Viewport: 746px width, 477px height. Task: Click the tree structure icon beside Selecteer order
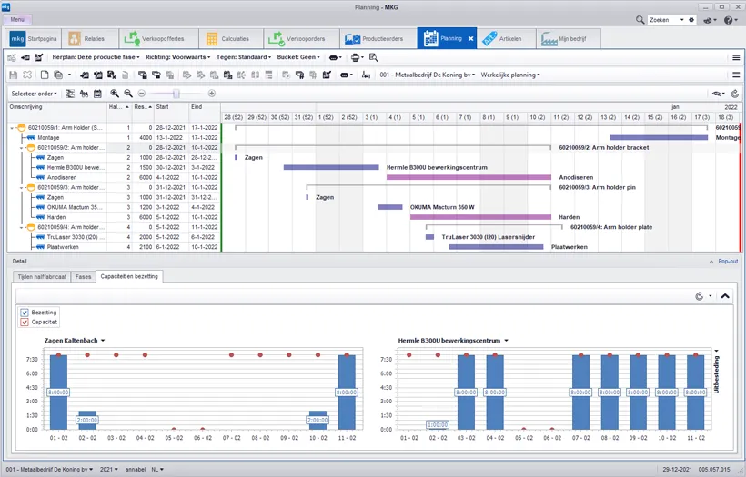[x=70, y=94]
